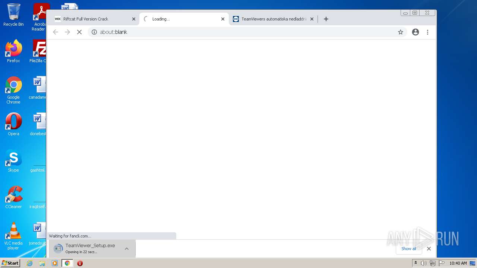Open Chrome three-dot menu

click(428, 32)
